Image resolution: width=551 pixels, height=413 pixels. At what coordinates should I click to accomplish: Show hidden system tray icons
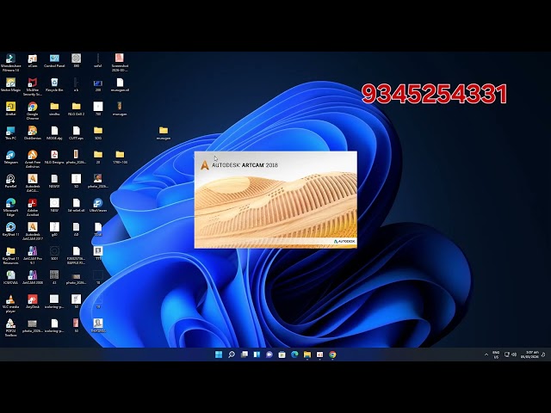click(486, 354)
